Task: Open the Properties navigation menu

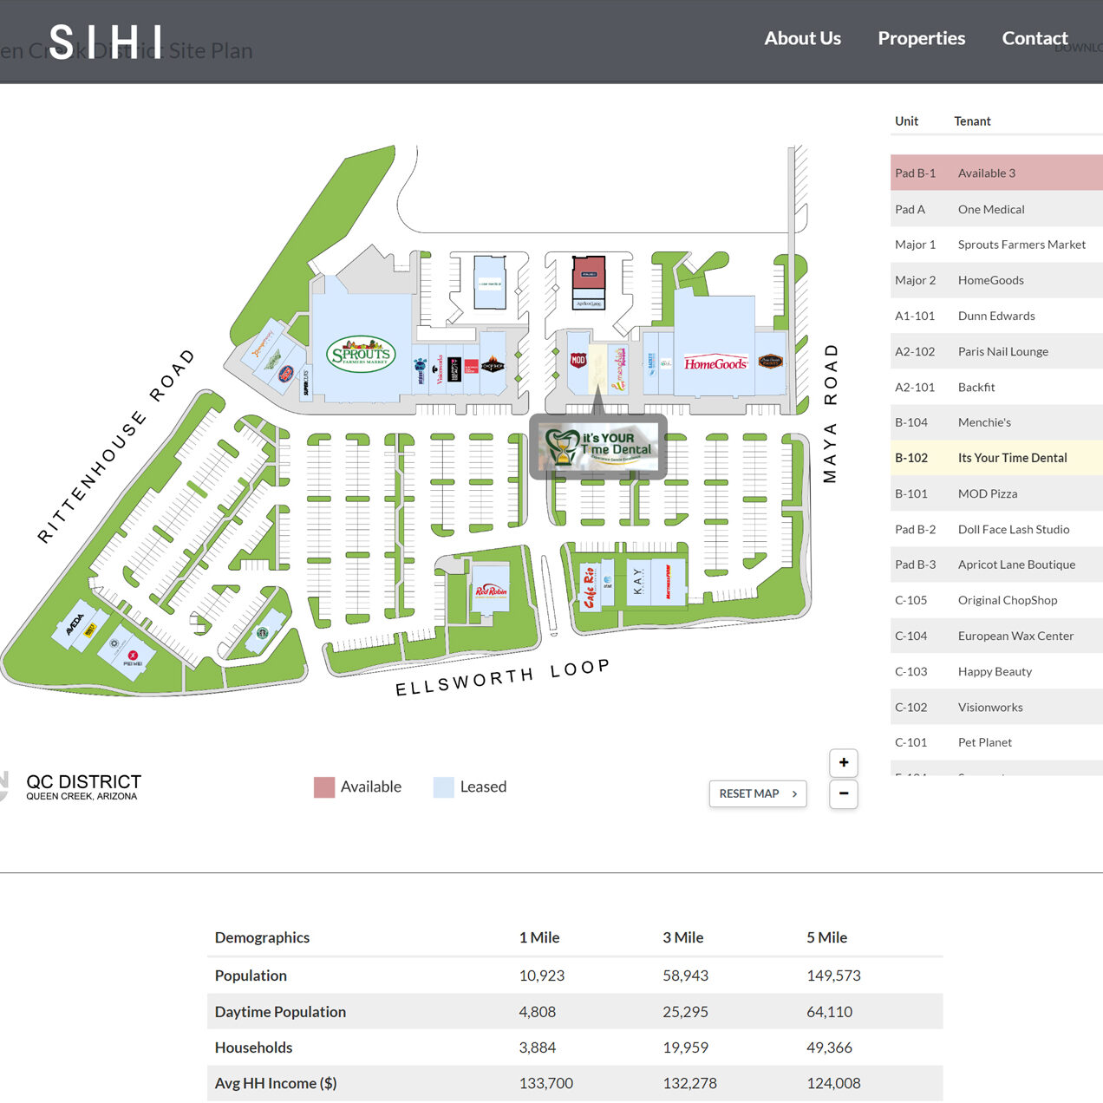Action: click(921, 38)
